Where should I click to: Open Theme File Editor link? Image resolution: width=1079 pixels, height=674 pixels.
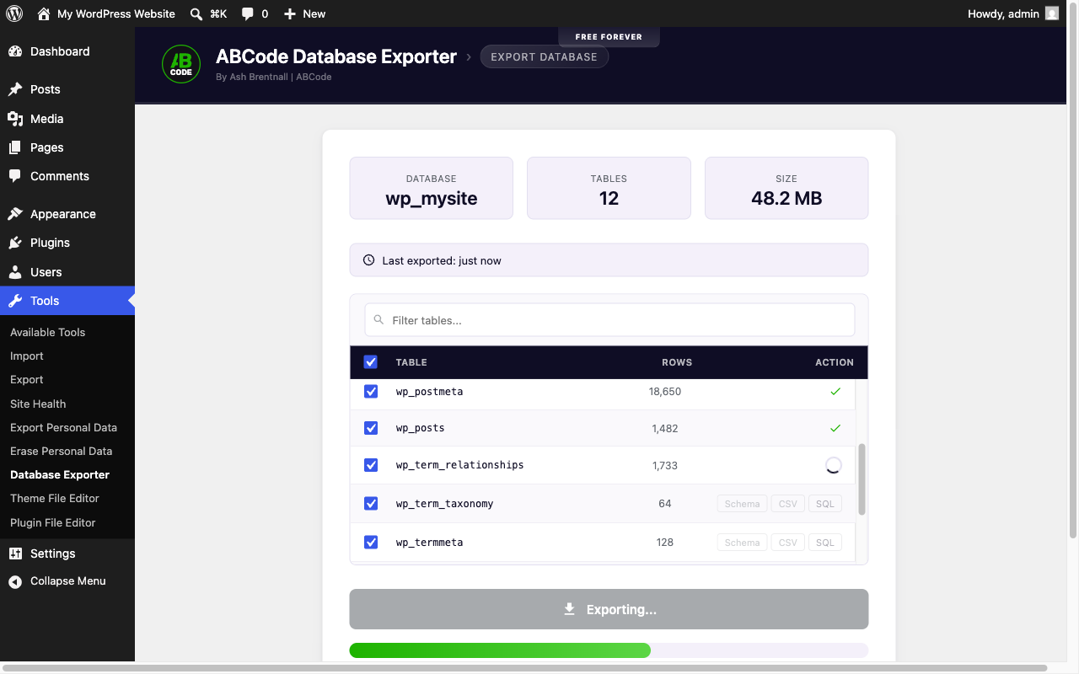(55, 498)
